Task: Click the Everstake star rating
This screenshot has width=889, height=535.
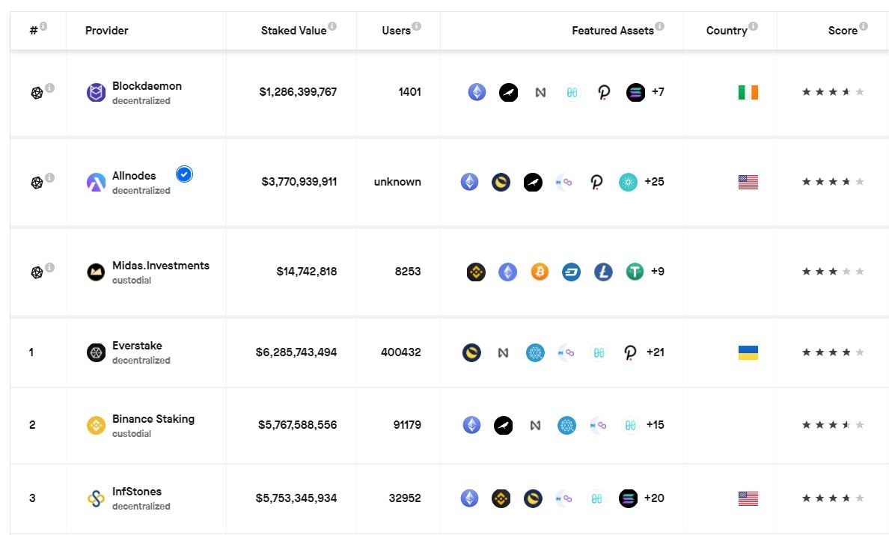Action: (833, 352)
